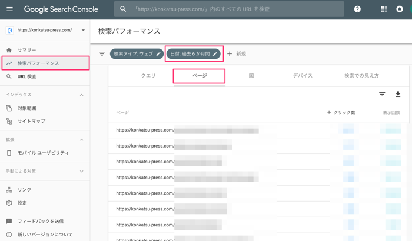412x241 pixels.
Task: Click the ページ column header
Action: click(122, 112)
